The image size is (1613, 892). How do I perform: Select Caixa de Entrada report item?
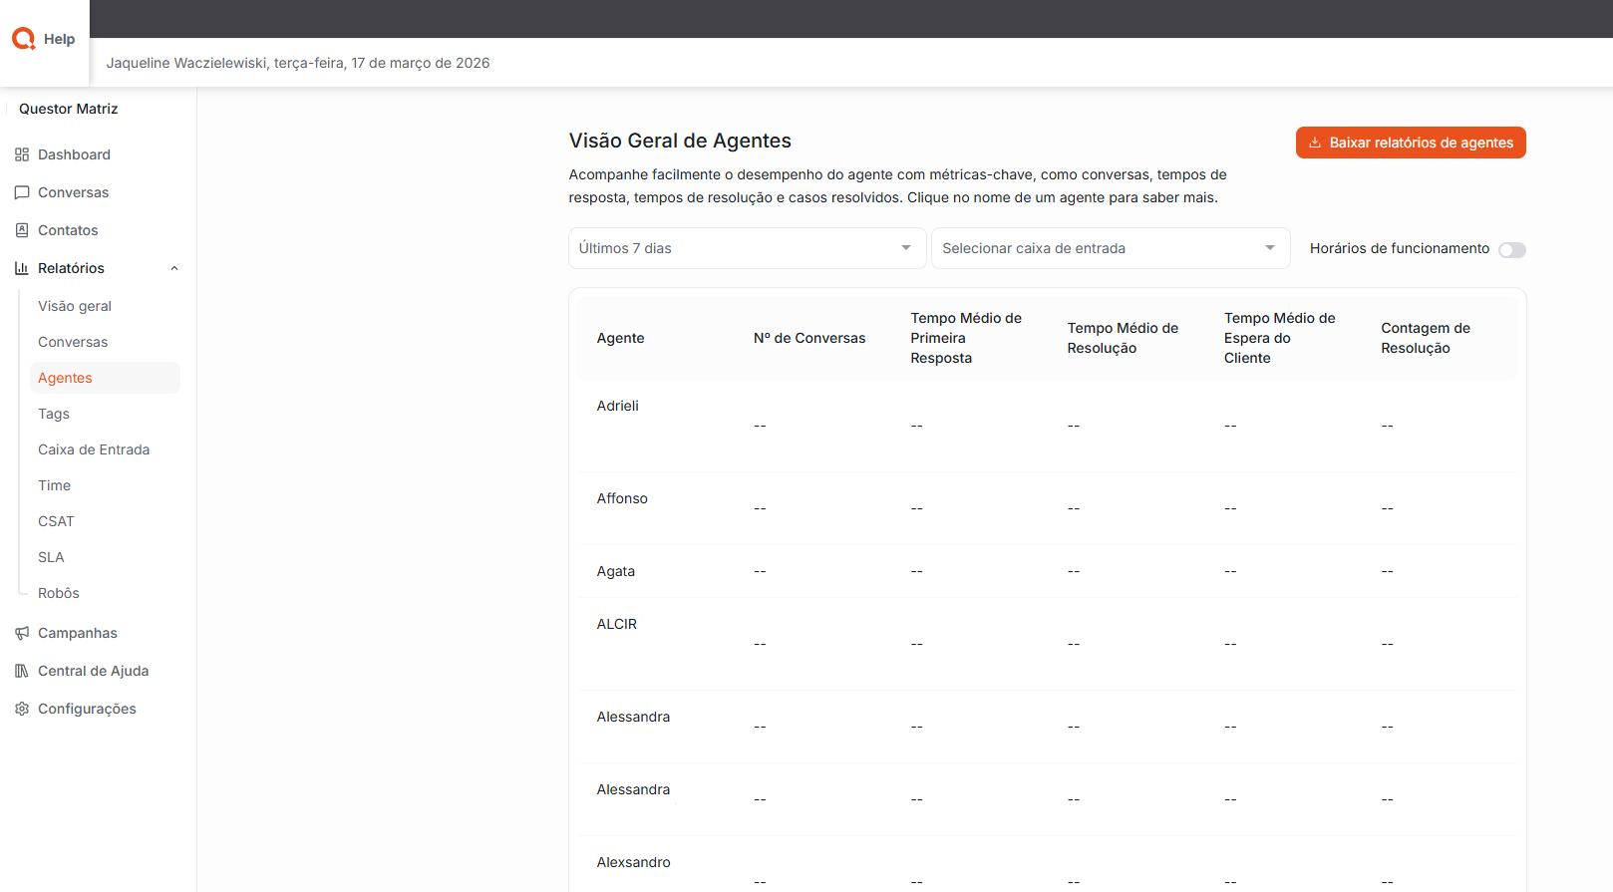click(x=94, y=449)
